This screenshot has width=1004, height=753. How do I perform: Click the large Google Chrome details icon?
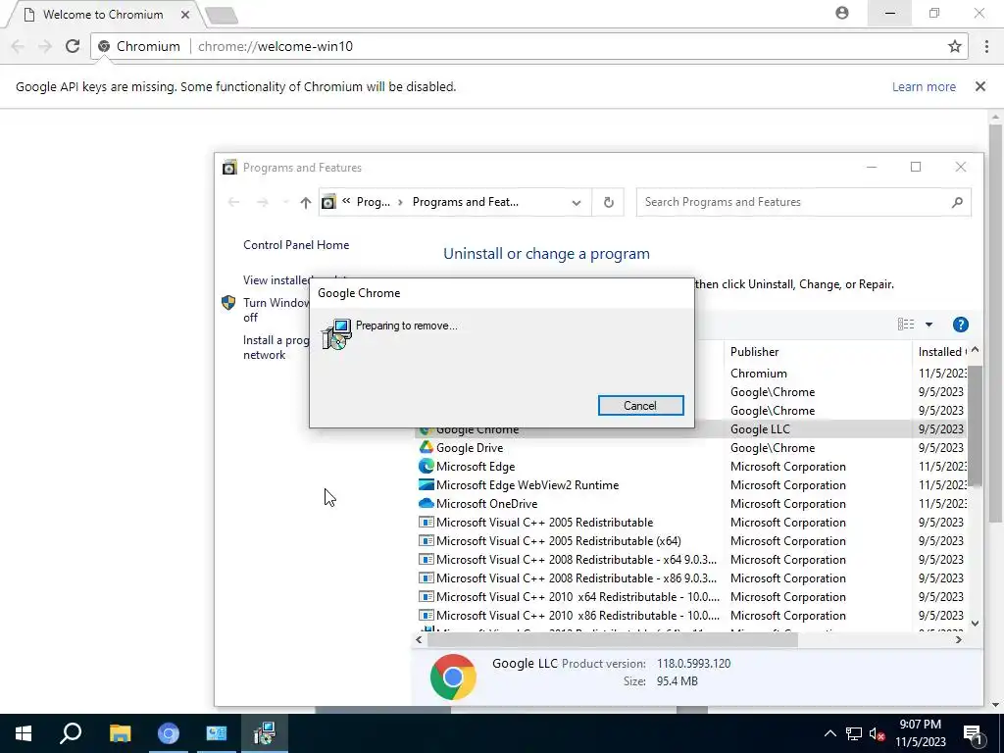tap(453, 677)
